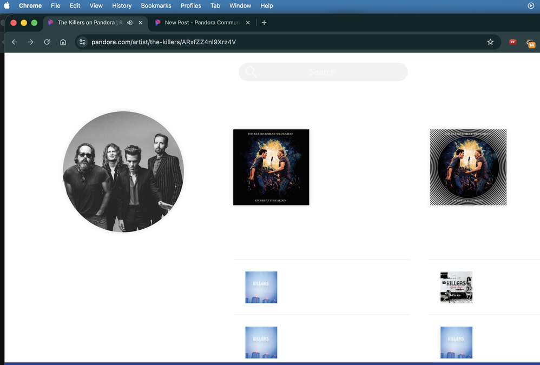
Task: Go to the home page
Action: tap(63, 42)
